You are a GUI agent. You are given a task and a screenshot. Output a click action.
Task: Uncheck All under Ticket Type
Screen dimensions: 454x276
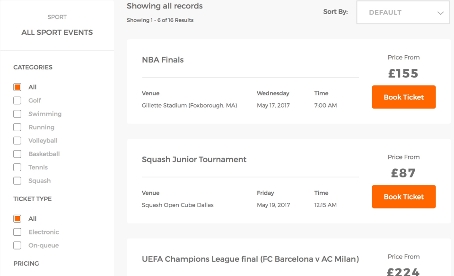click(17, 218)
